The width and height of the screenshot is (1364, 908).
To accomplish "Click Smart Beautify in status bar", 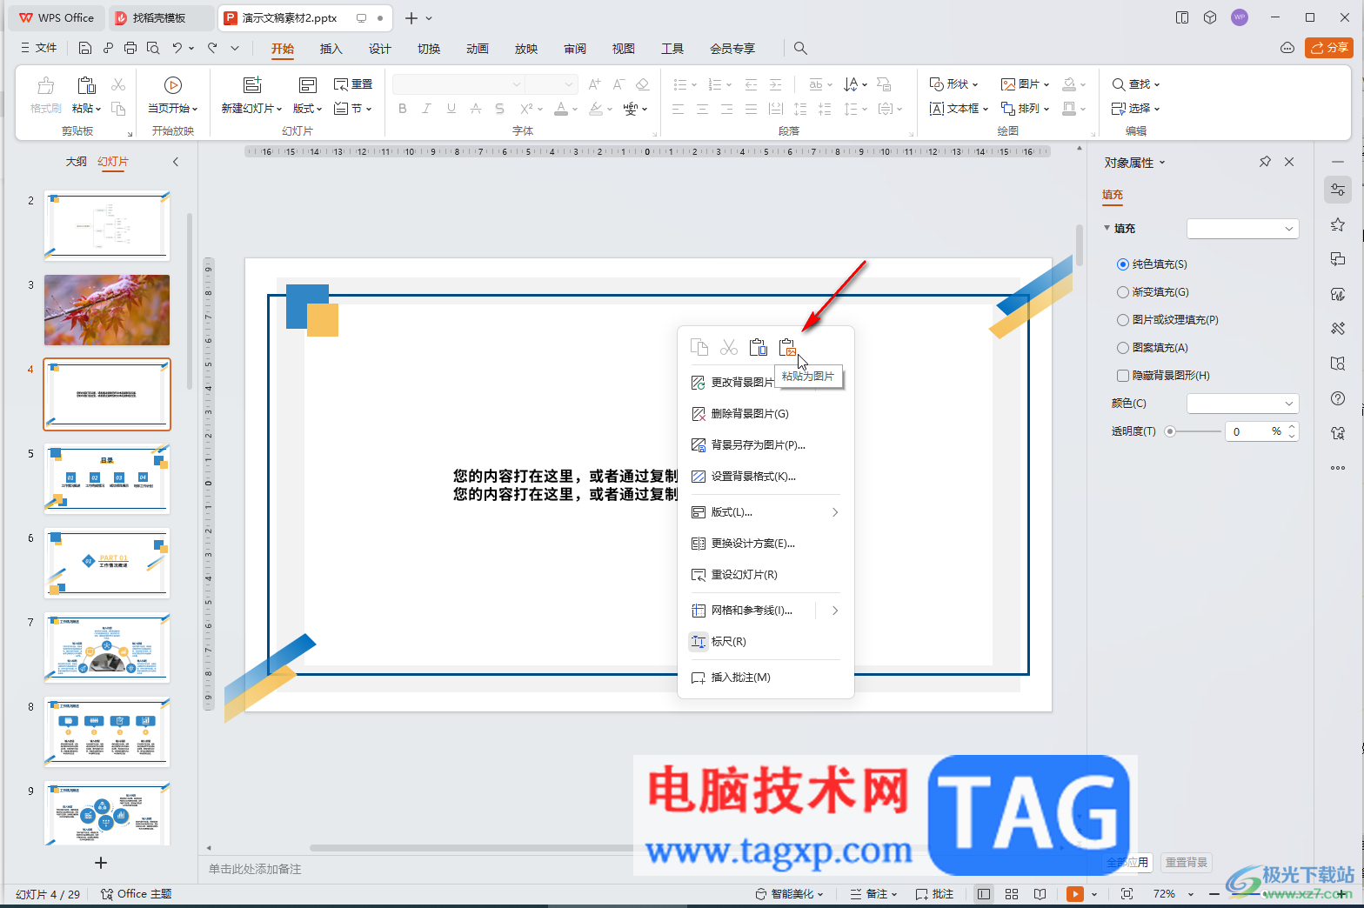I will tap(789, 894).
